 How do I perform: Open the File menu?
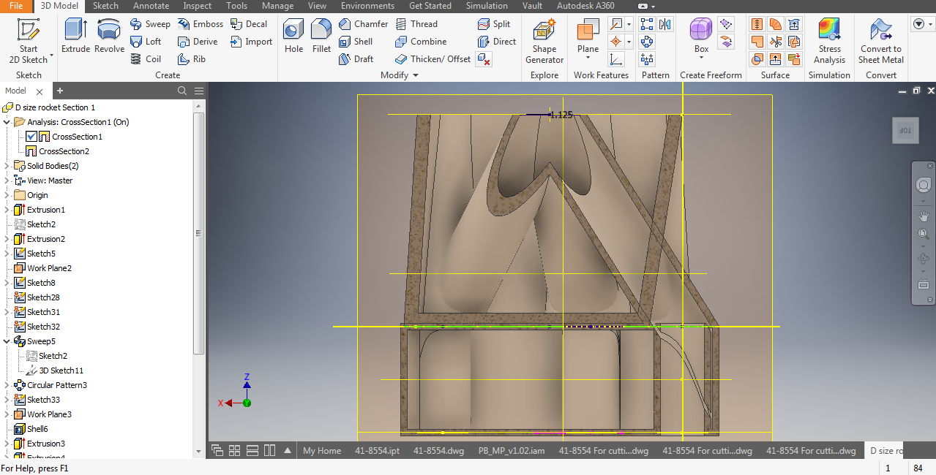click(16, 6)
